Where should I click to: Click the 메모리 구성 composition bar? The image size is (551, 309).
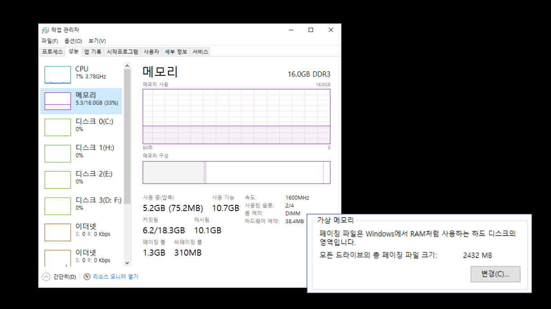[x=236, y=172]
